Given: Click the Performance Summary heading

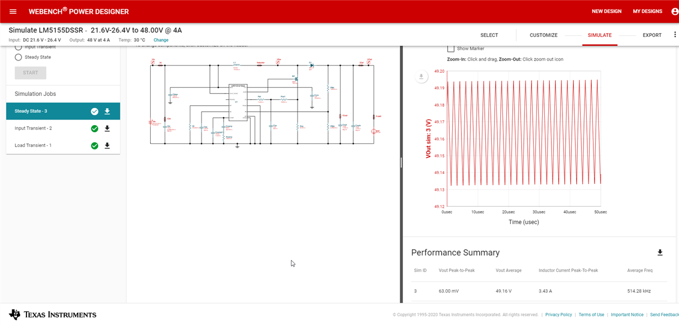Looking at the screenshot, I should tap(455, 252).
